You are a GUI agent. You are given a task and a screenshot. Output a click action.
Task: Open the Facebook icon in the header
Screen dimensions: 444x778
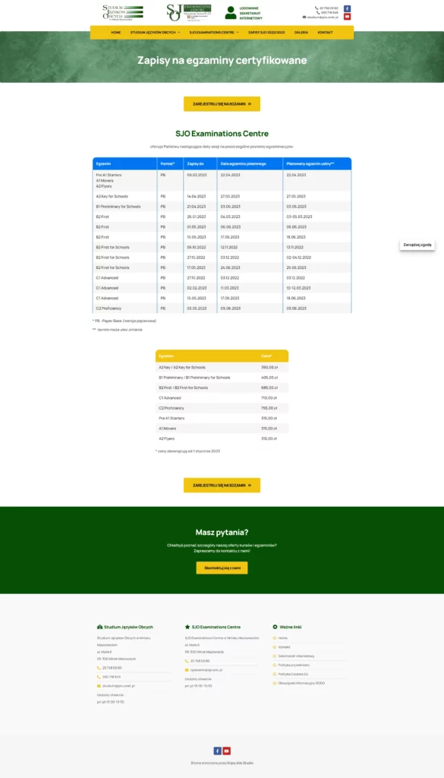[348, 8]
